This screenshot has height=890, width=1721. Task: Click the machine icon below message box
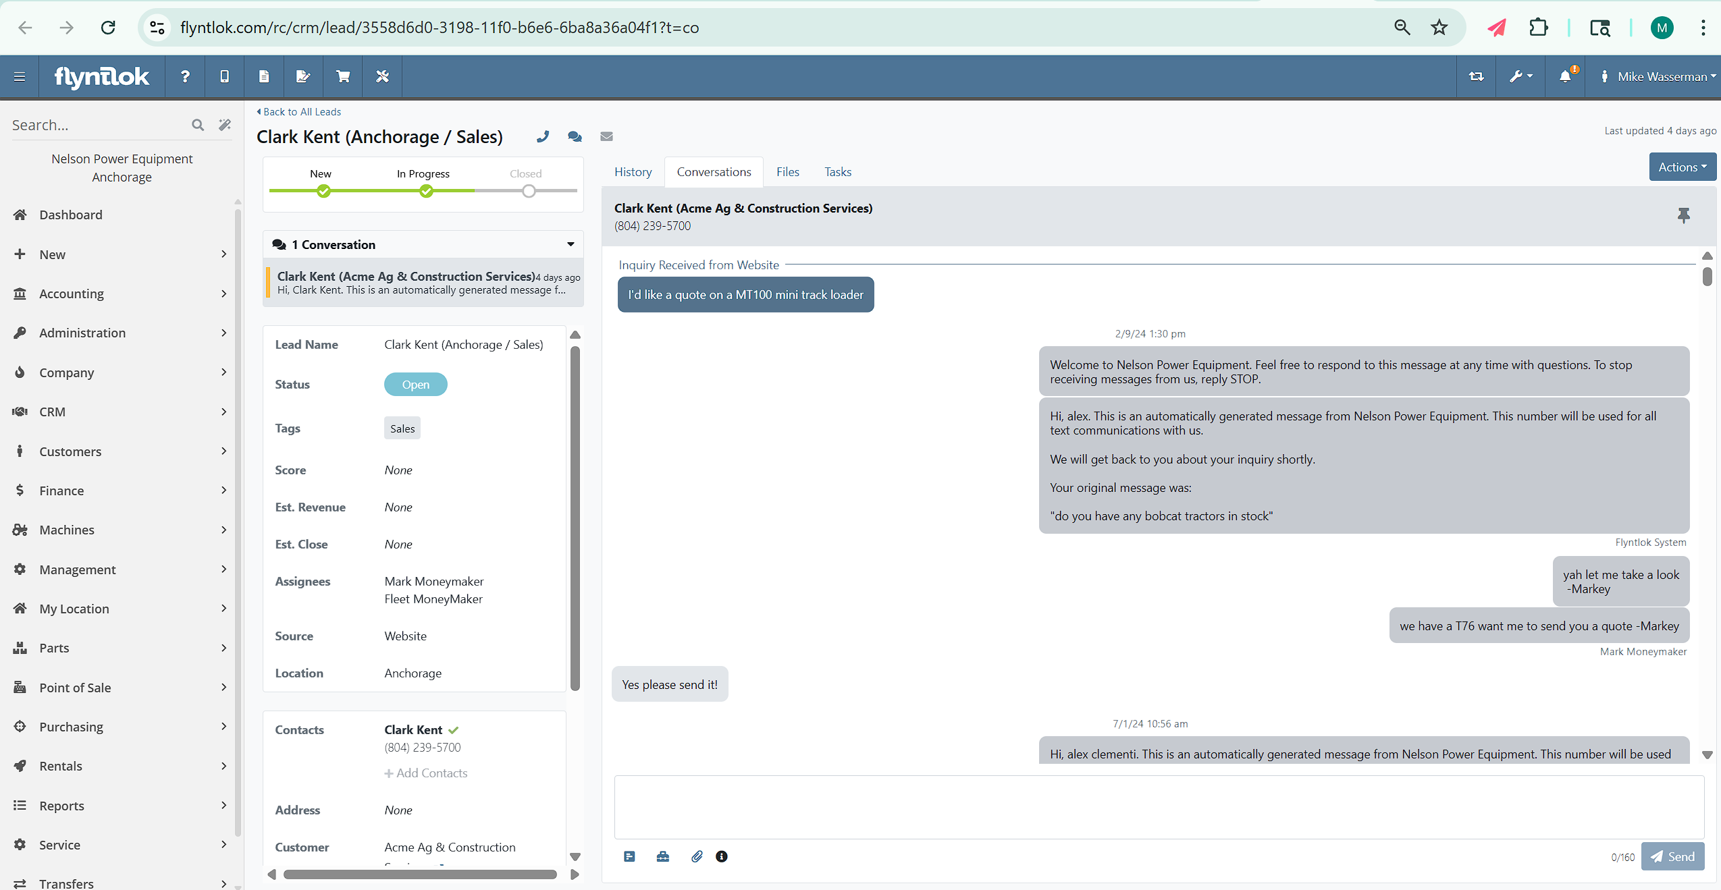pyautogui.click(x=663, y=857)
